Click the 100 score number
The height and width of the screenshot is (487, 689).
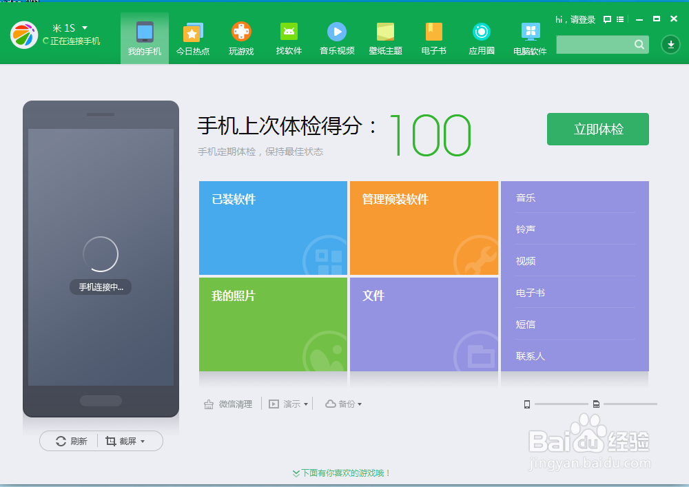coord(430,135)
